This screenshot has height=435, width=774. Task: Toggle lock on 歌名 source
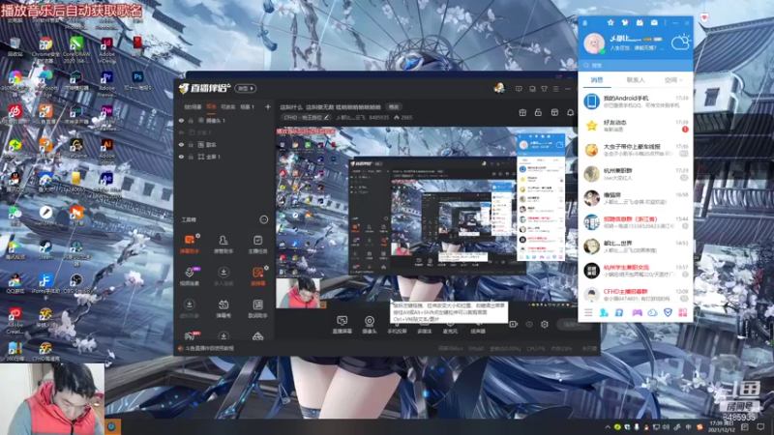tap(191, 144)
